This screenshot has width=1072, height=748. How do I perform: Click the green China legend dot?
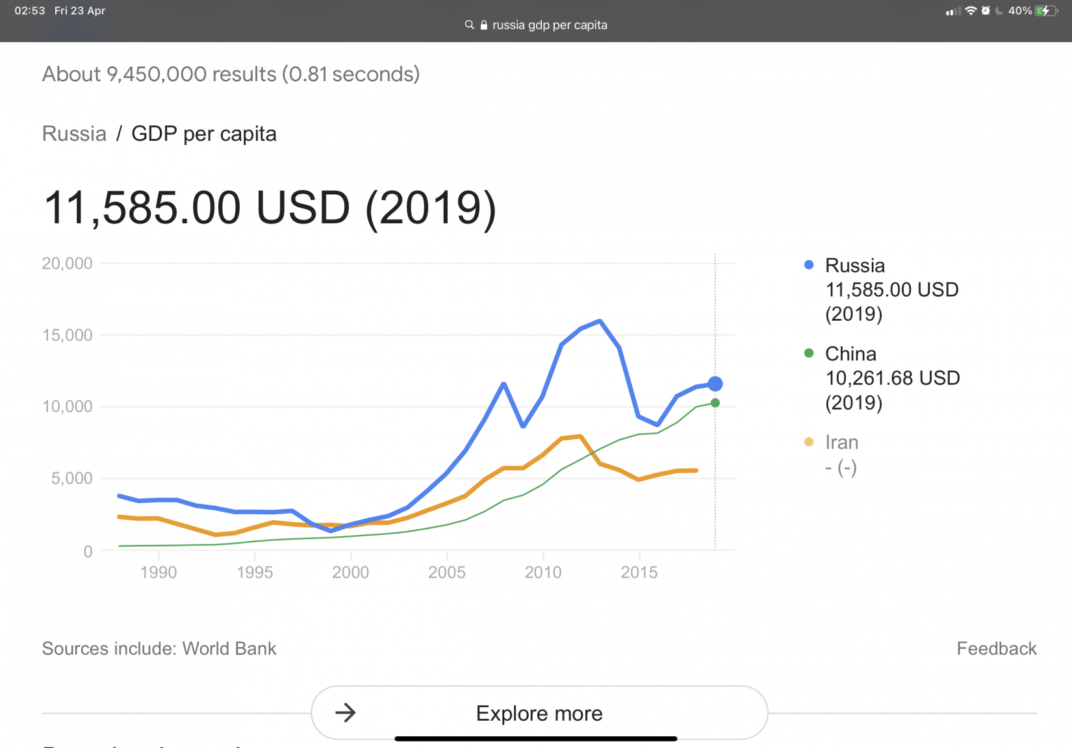(809, 353)
